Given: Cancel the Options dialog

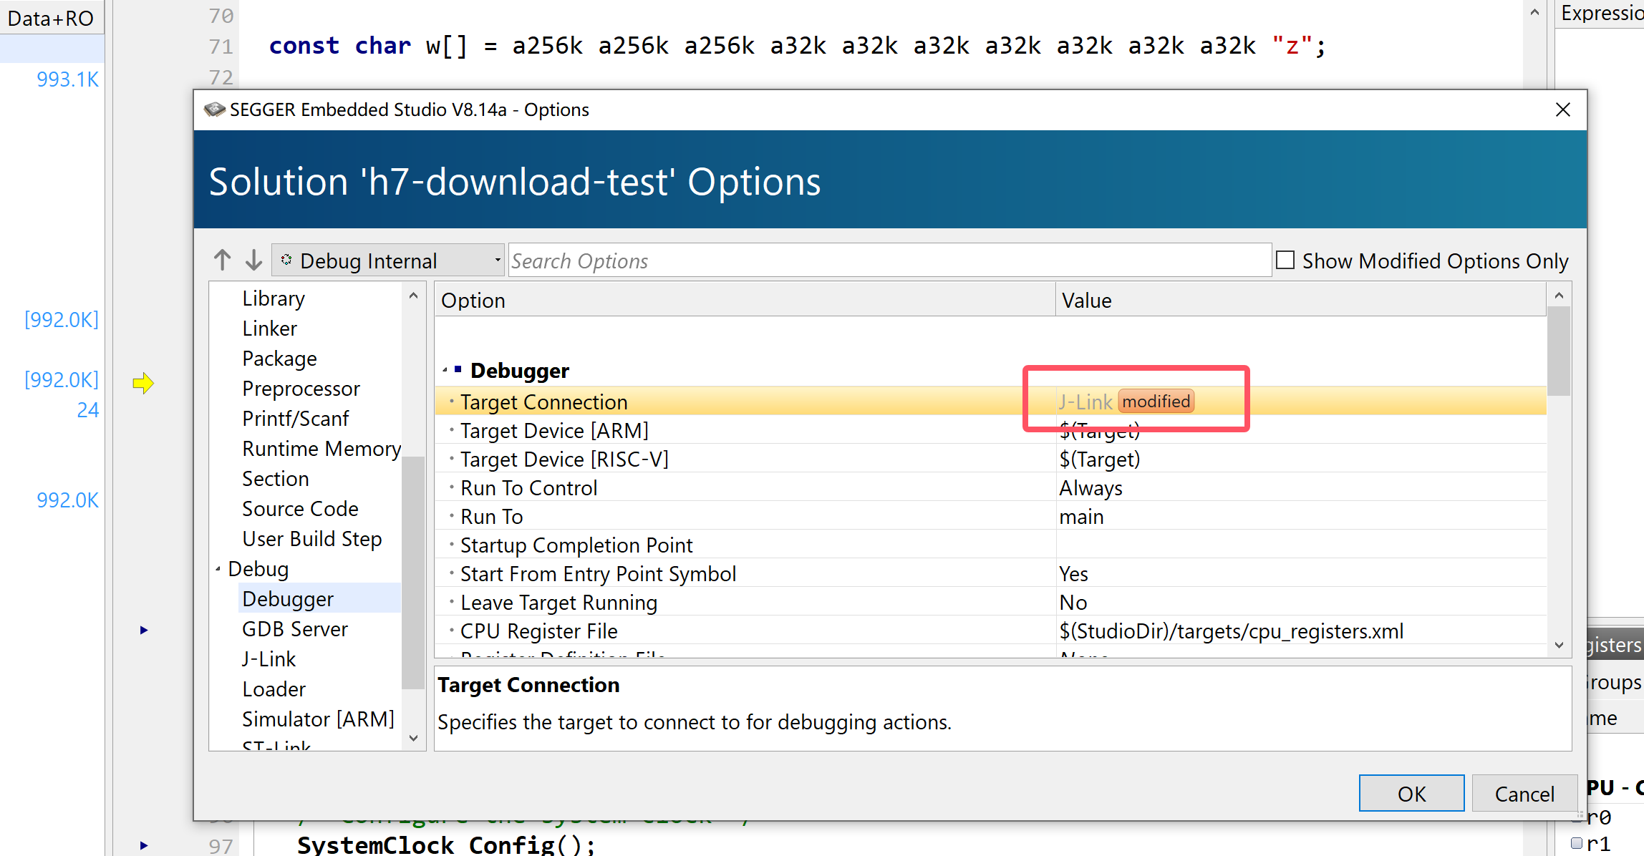Looking at the screenshot, I should 1524,793.
